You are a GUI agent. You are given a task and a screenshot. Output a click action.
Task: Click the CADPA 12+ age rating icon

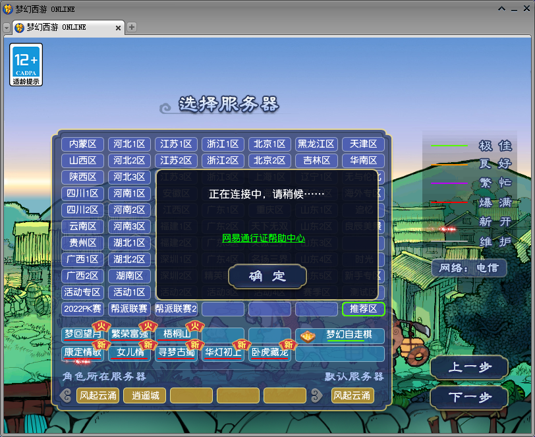pos(26,65)
